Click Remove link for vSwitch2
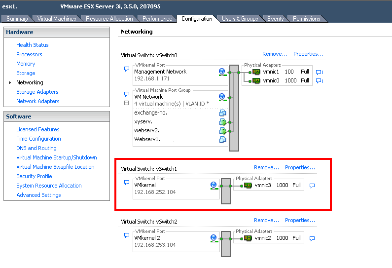The image size is (392, 268). [266, 220]
